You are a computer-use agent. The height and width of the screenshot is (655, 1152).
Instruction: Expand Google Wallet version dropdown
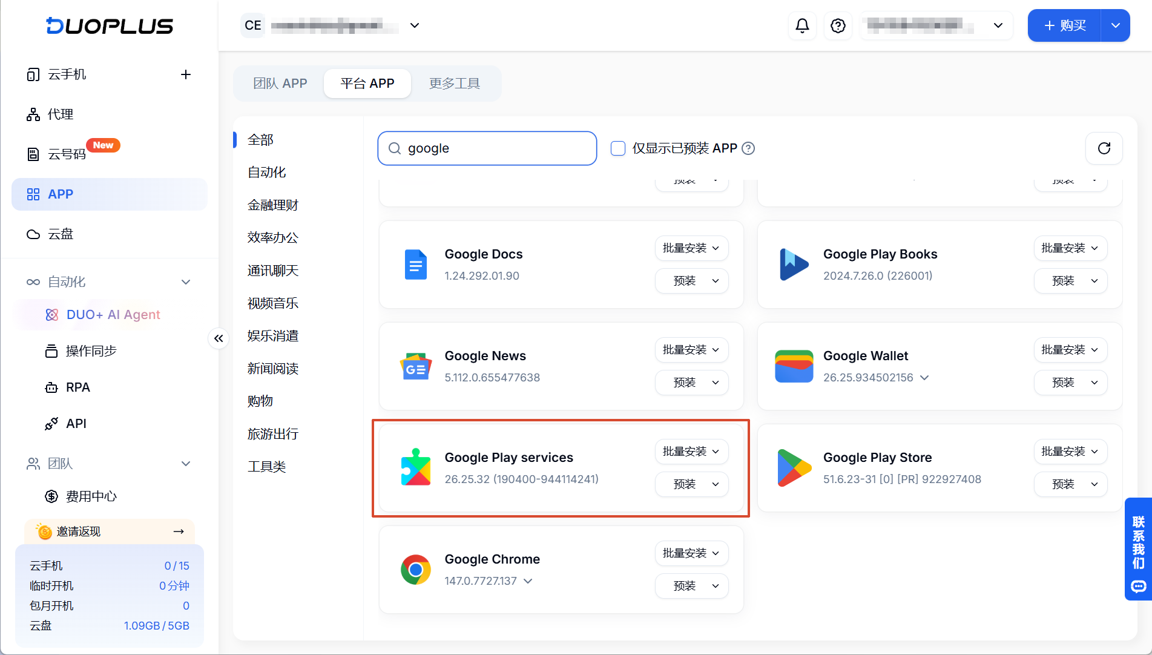[x=924, y=377]
